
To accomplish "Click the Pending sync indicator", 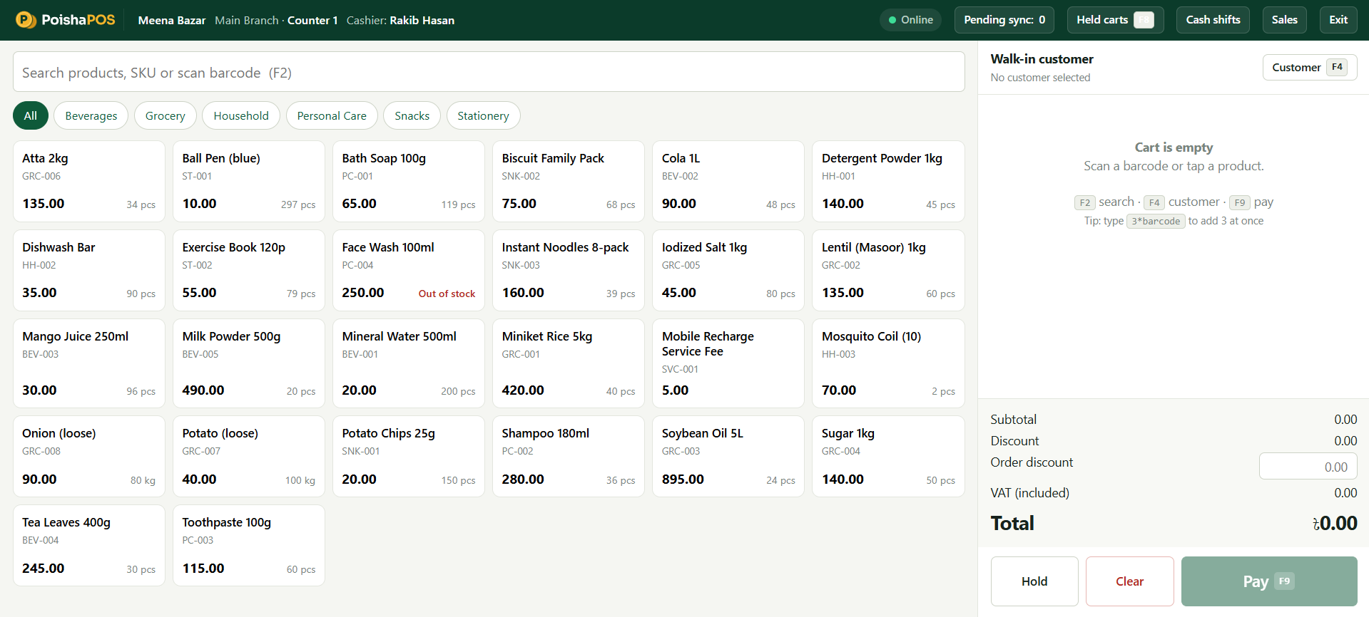I will (x=1004, y=20).
